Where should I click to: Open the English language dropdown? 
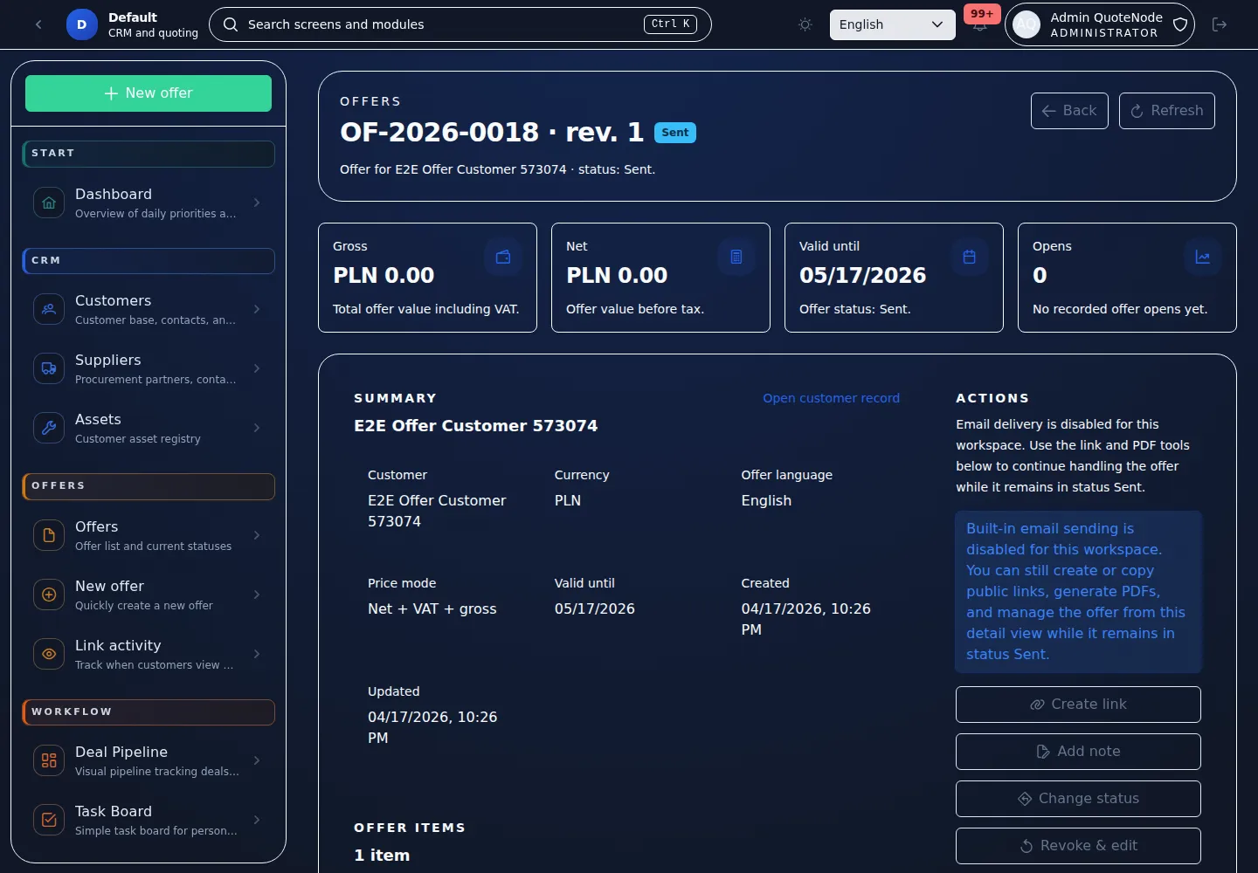(892, 24)
